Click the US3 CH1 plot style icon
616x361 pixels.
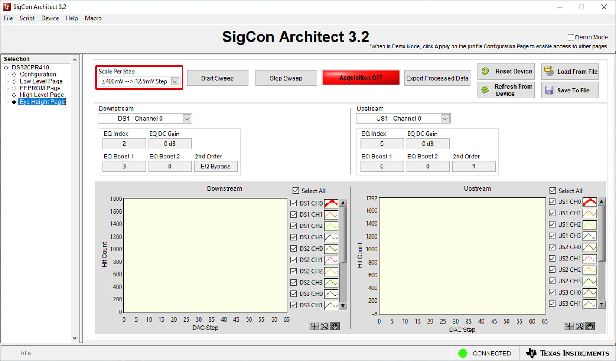[x=590, y=304]
